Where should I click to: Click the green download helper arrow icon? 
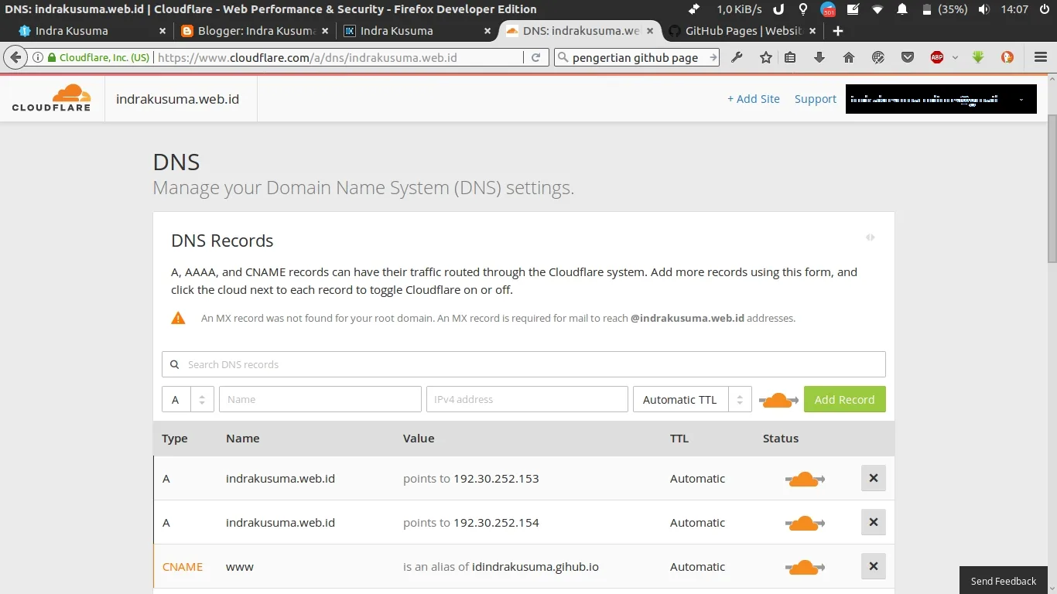[x=978, y=57]
